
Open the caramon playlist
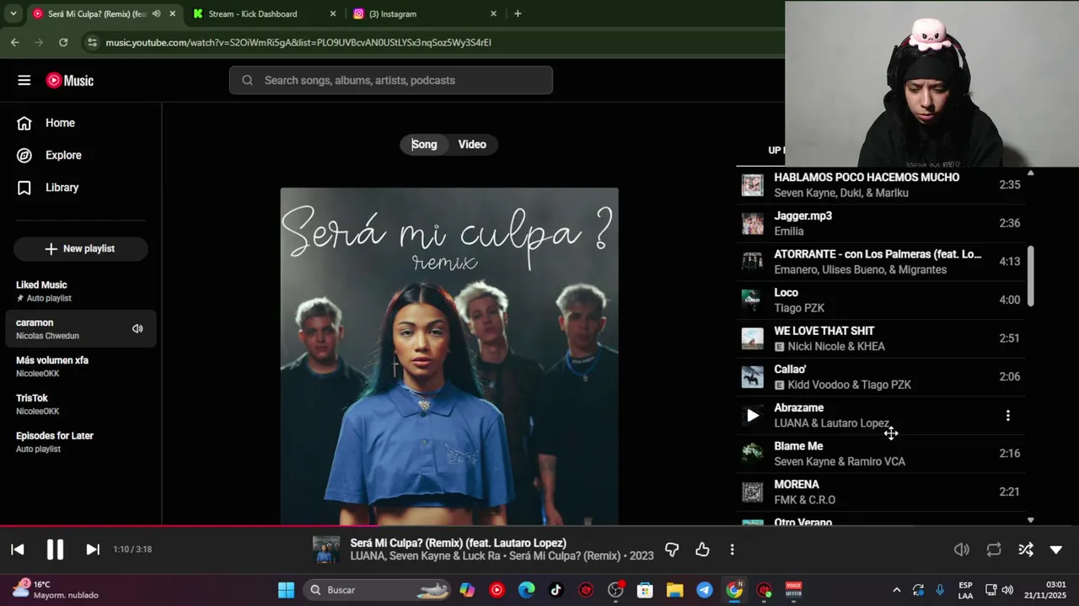81,329
